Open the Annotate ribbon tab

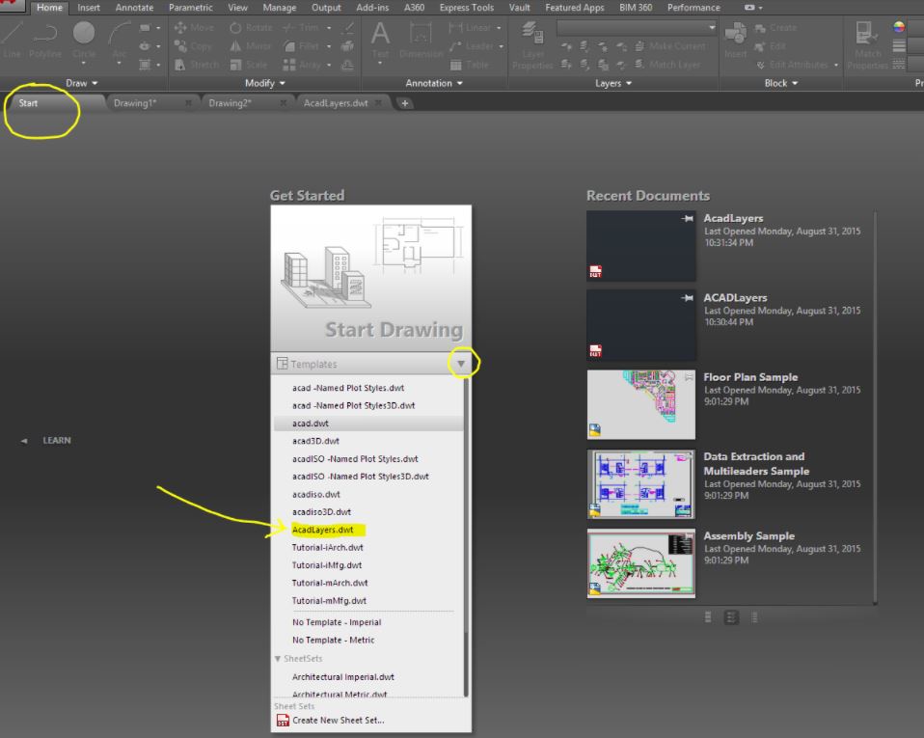tap(134, 8)
